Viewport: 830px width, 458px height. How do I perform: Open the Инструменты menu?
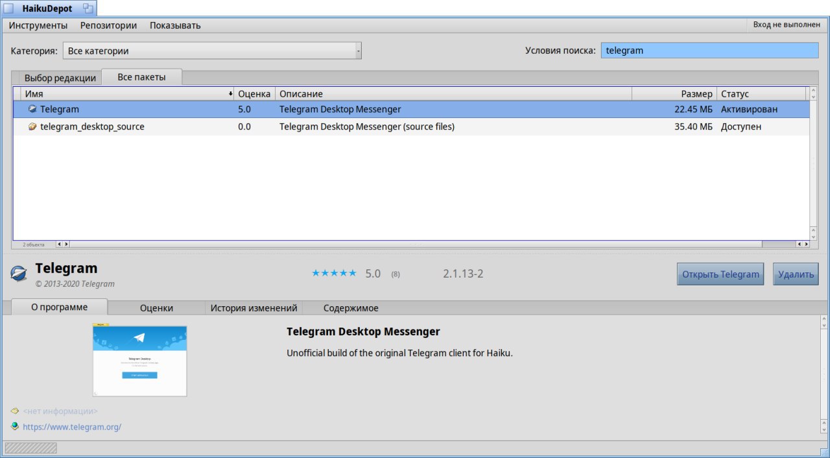[38, 25]
